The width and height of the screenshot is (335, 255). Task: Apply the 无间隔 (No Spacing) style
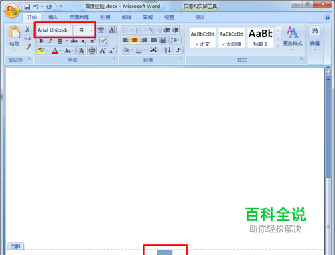point(232,38)
